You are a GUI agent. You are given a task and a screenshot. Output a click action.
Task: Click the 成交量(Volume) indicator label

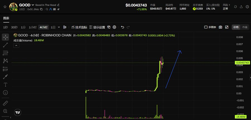click(23, 40)
